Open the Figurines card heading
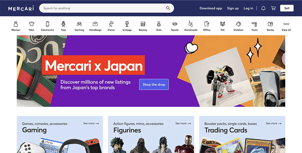 [127, 130]
